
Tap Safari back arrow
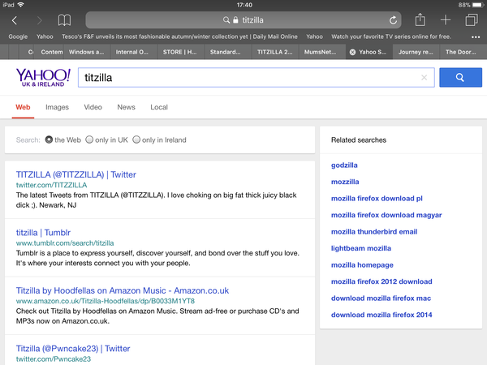[15, 20]
